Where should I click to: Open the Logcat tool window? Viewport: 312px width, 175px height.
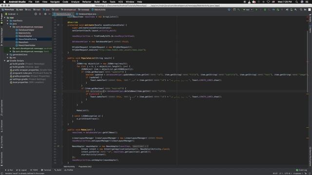(21, 170)
